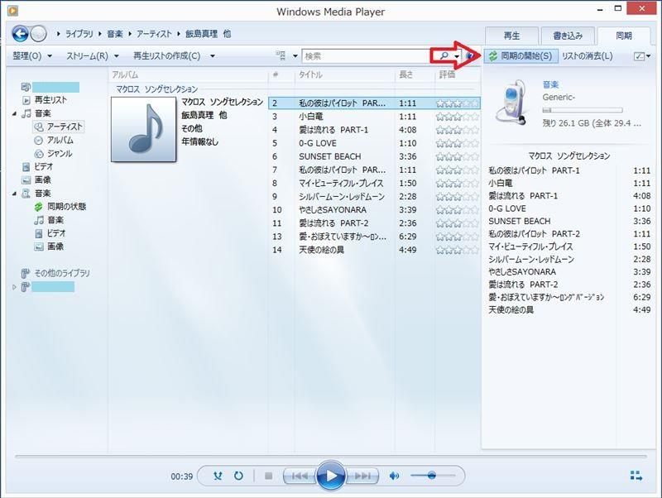The width and height of the screenshot is (662, 498).
Task: Mute the volume speaker icon
Action: tap(394, 476)
